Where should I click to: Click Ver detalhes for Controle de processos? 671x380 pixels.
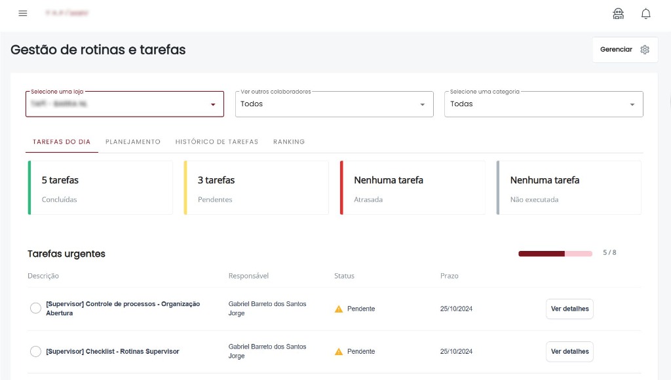pyautogui.click(x=569, y=309)
